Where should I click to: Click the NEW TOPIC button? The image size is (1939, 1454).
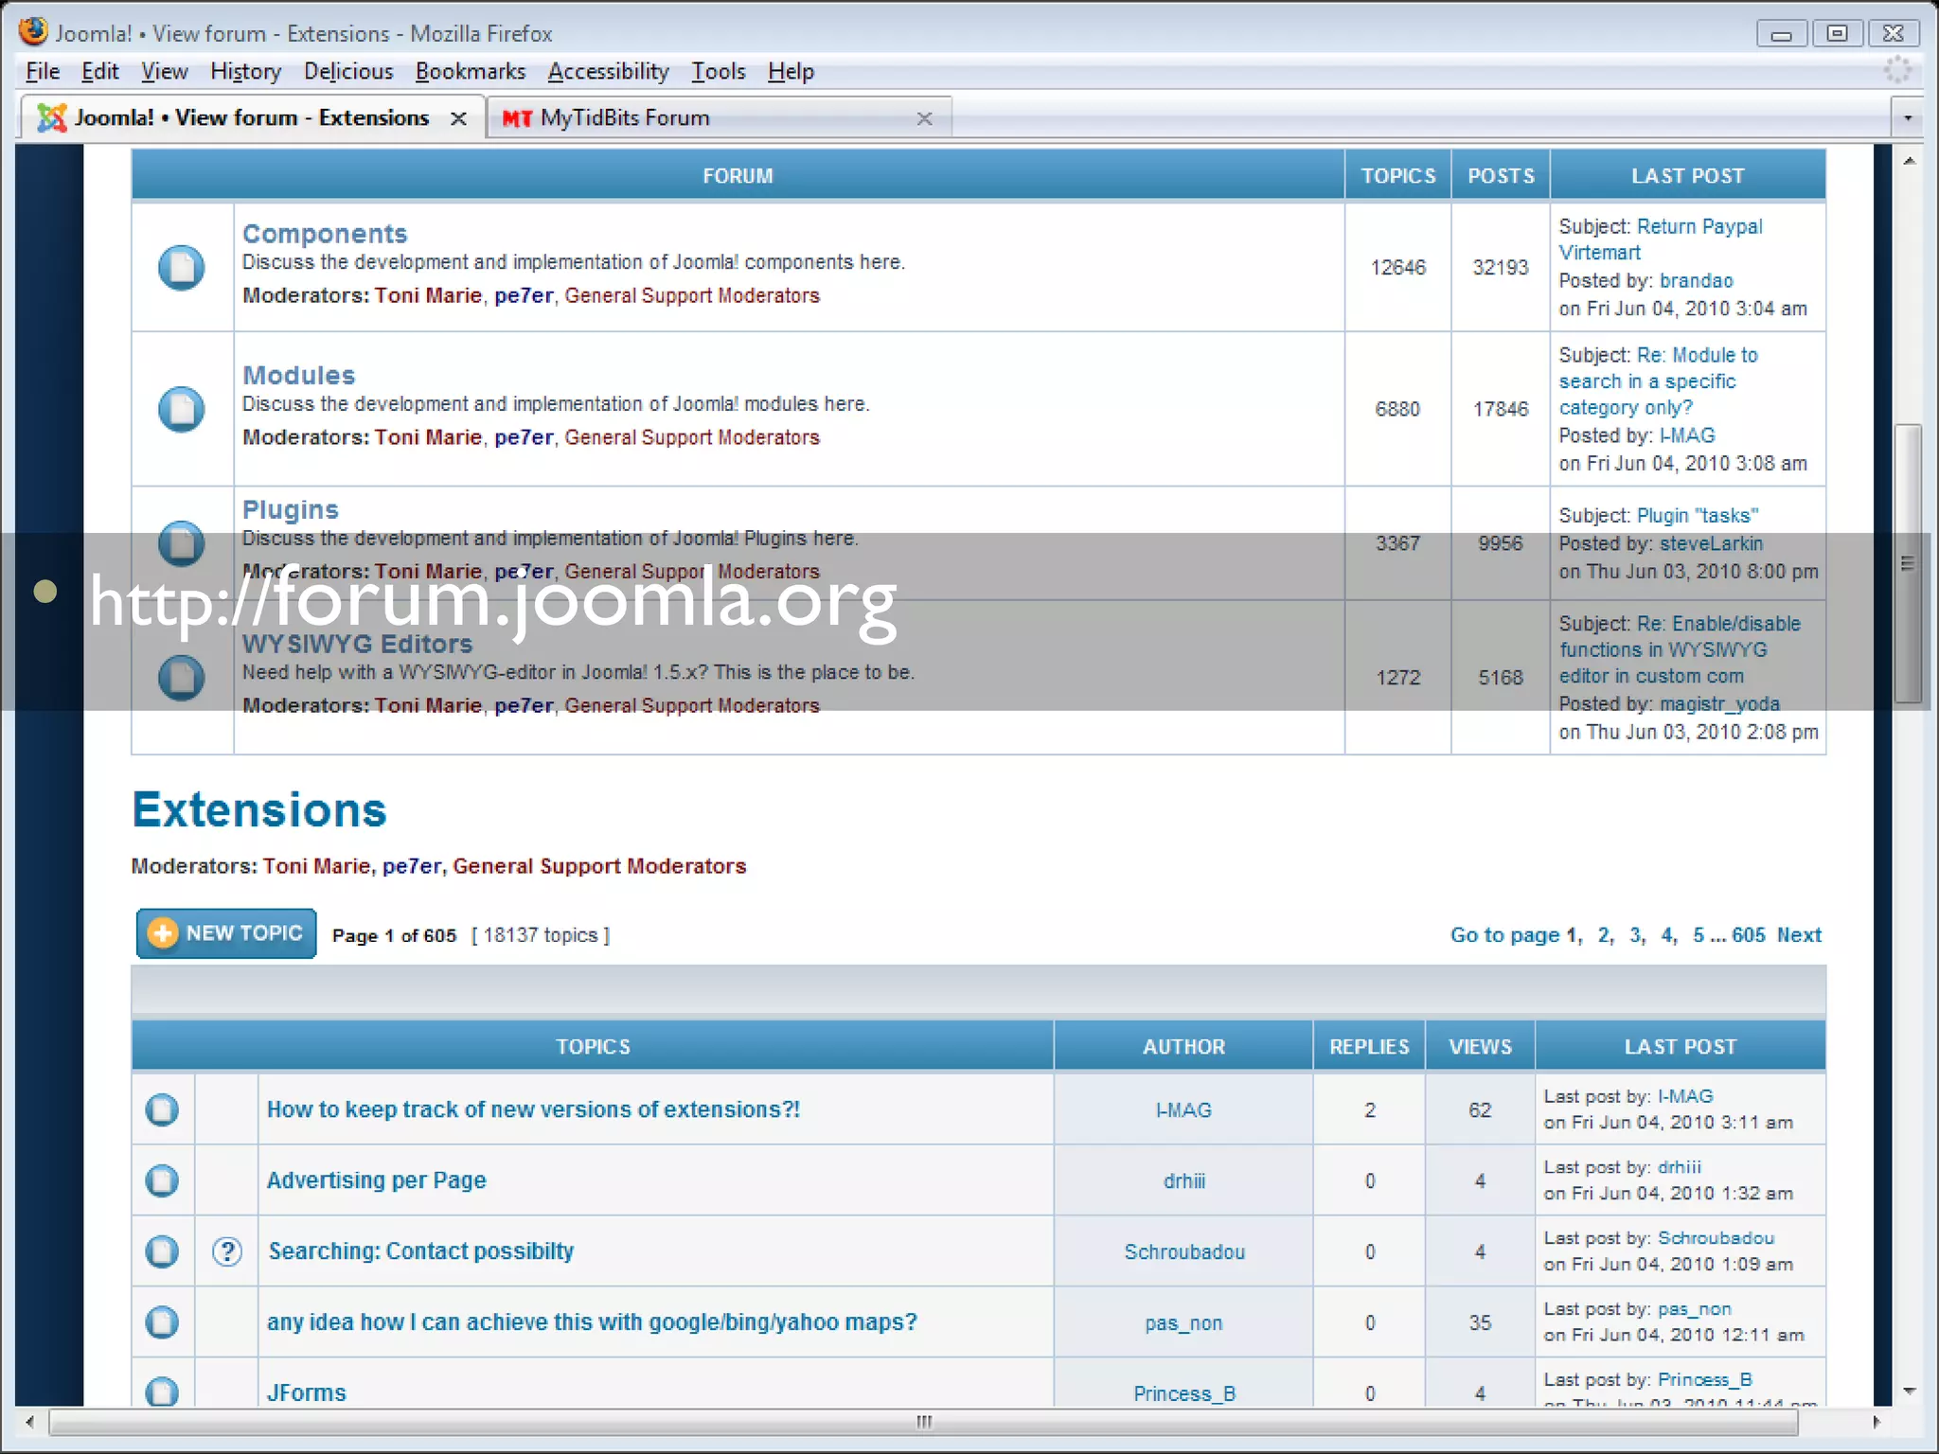pos(226,933)
